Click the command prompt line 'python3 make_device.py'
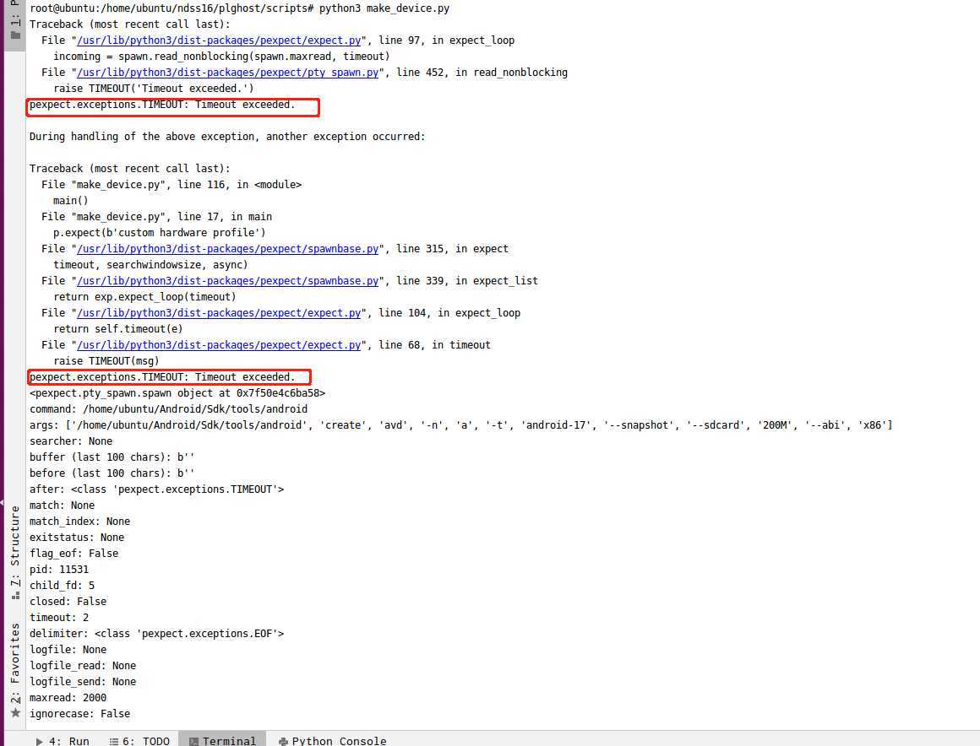The image size is (980, 746). tap(239, 8)
